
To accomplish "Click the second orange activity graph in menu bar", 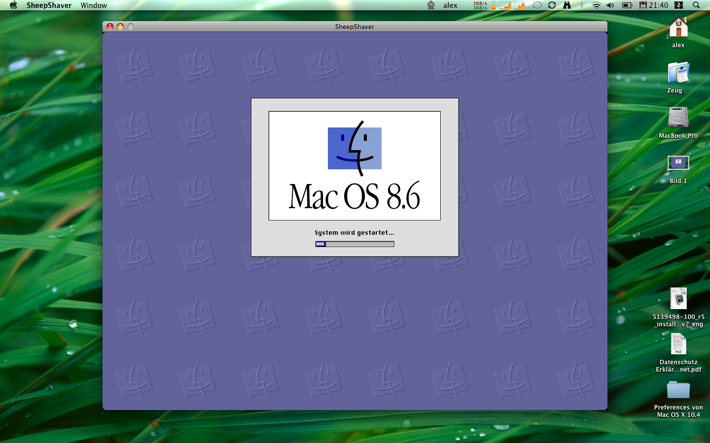I will pos(519,5).
